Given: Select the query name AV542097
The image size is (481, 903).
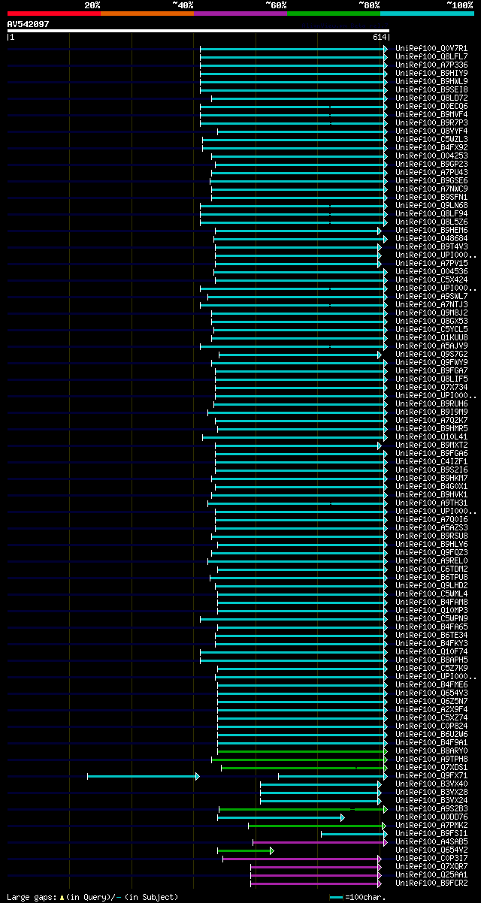Looking at the screenshot, I should point(29,24).
